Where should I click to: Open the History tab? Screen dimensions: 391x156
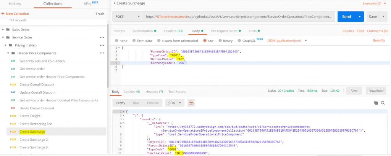tap(15, 4)
